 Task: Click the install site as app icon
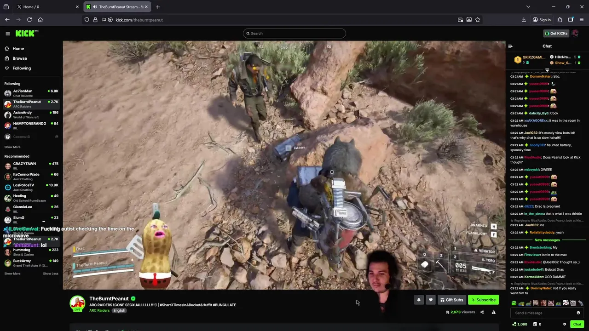click(469, 20)
